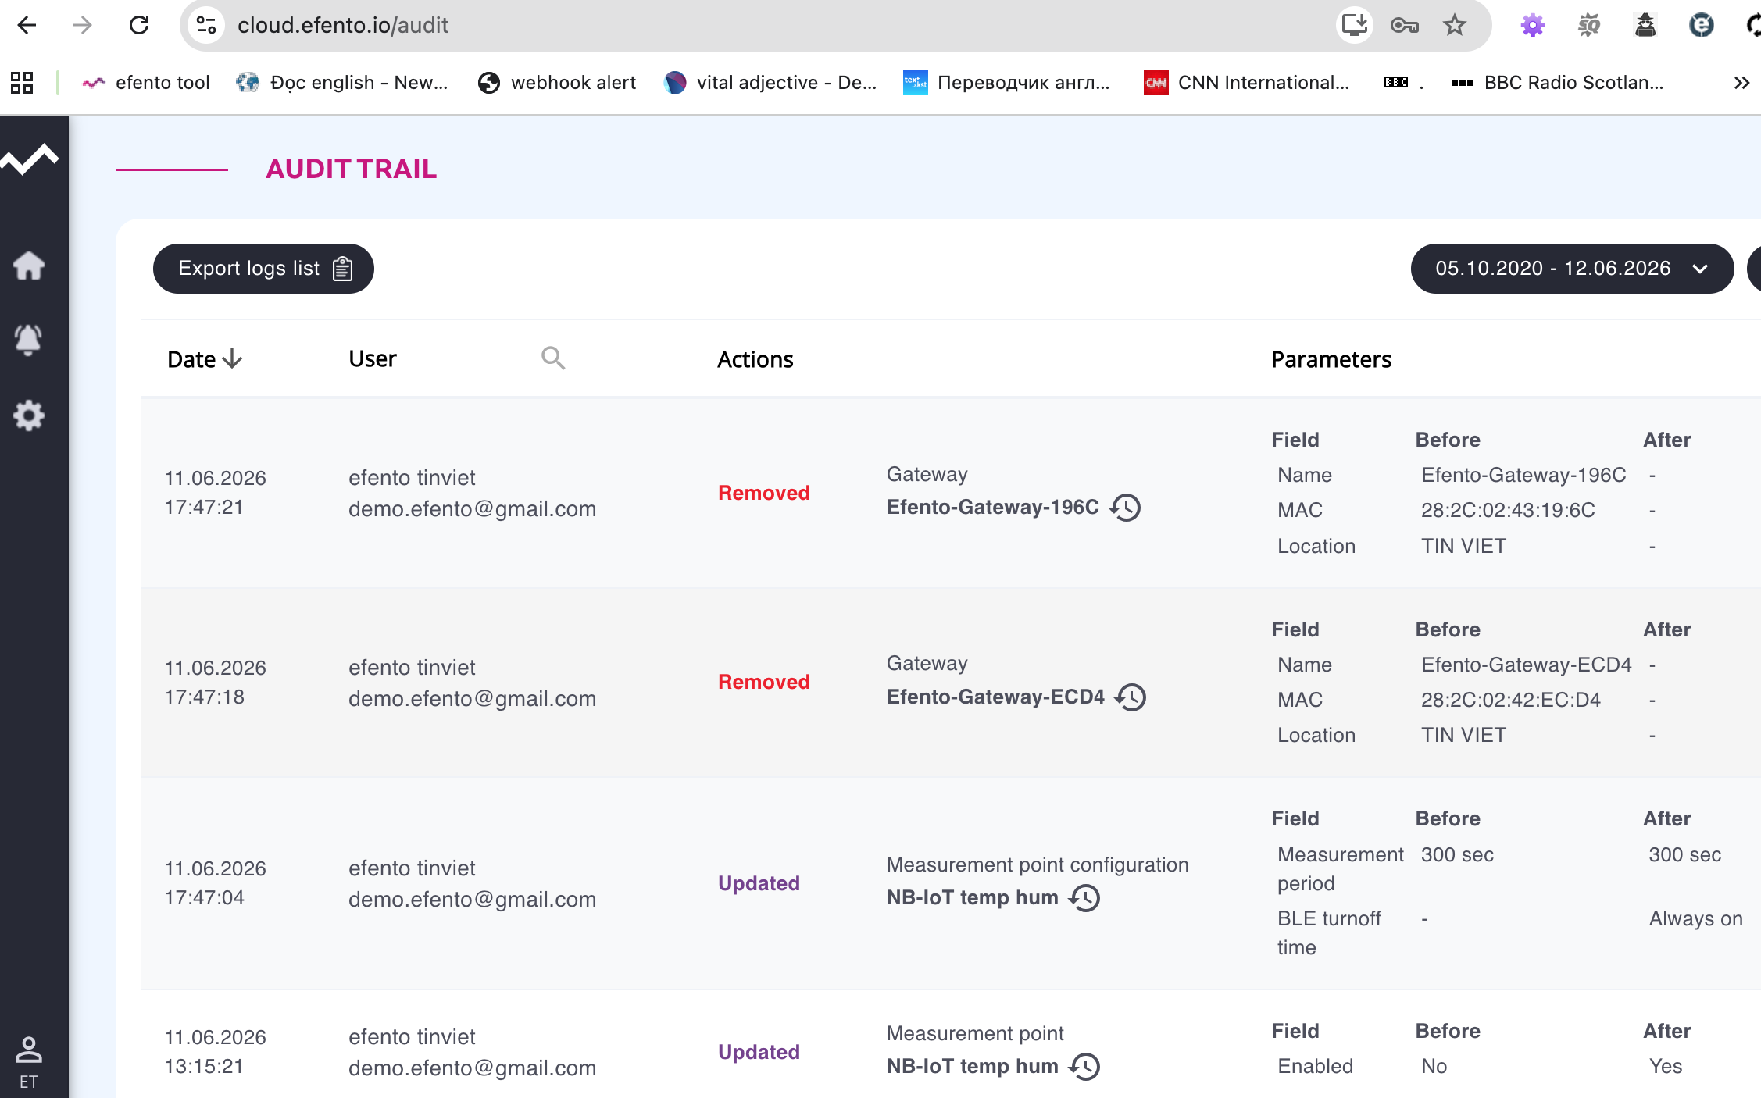
Task: Click the date 11.06.2026 13:15:21
Action: click(216, 1052)
